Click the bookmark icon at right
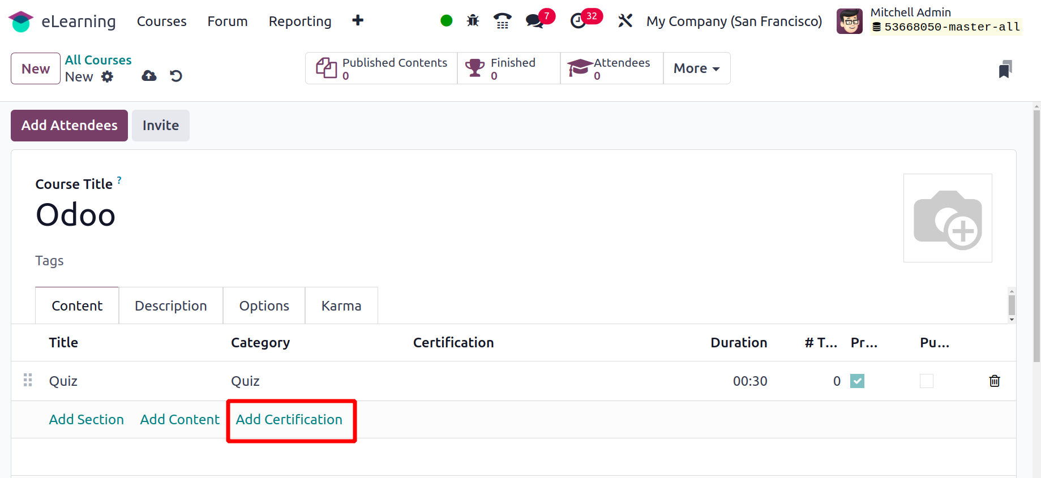The image size is (1041, 478). coord(1005,69)
